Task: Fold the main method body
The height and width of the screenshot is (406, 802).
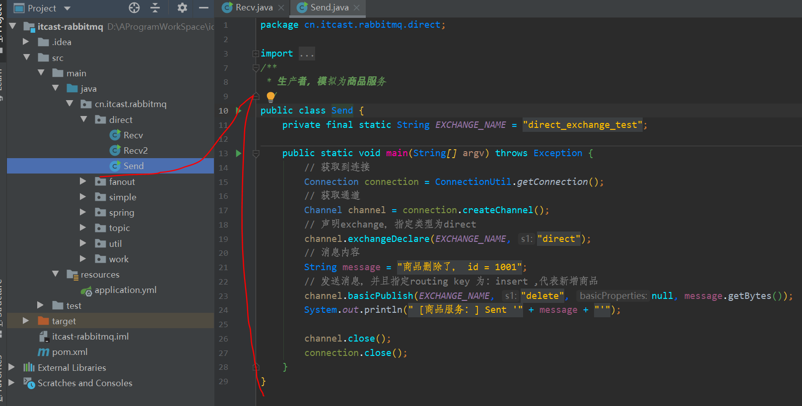Action: point(256,154)
